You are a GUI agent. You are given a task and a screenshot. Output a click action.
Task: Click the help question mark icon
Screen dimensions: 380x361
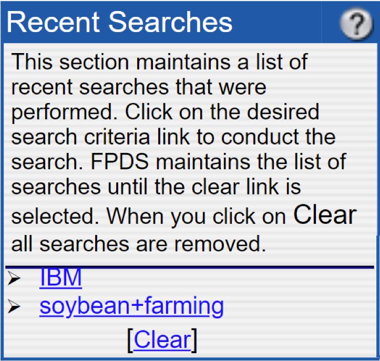[x=356, y=24]
